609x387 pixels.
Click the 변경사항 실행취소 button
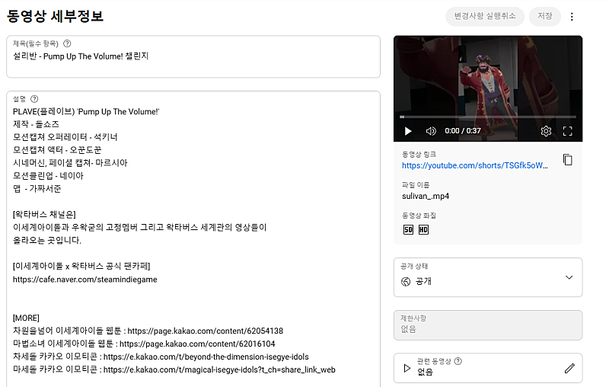pyautogui.click(x=485, y=16)
